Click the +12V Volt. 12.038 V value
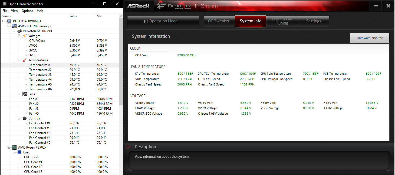This screenshot has width=395, height=175. click(372, 103)
